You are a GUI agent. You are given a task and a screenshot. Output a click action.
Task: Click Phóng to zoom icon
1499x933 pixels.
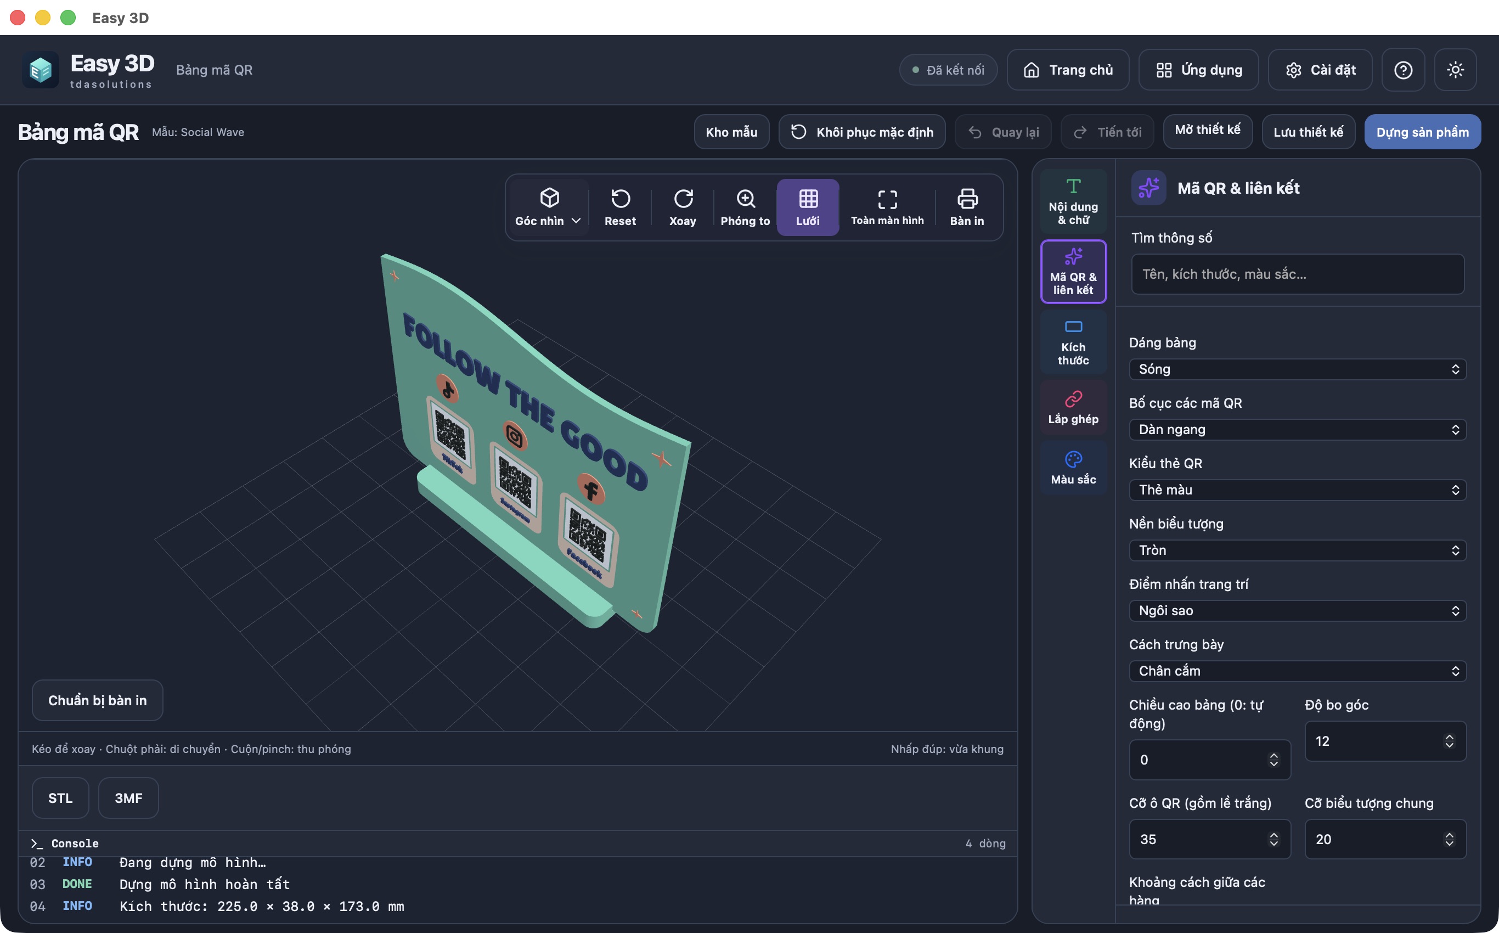coord(746,199)
